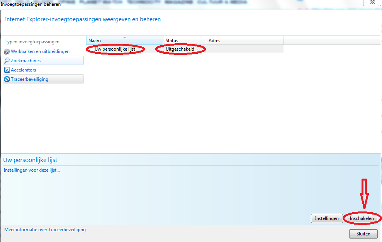This screenshot has width=382, height=242.
Task: Sort the list by the Naam column header
Action: (x=95, y=41)
